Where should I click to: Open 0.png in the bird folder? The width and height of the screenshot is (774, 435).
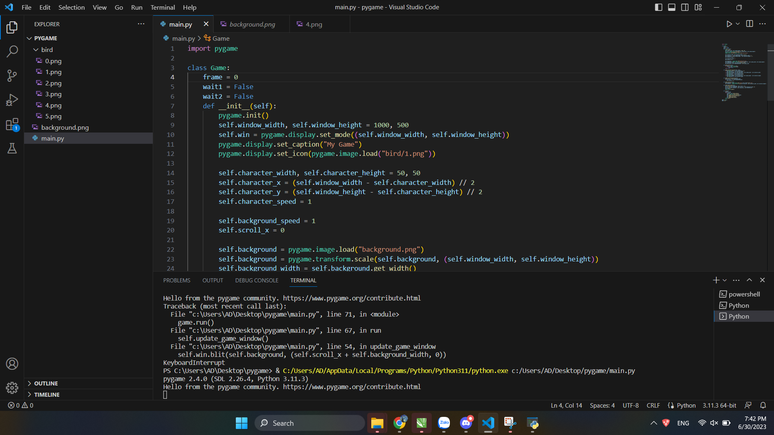pos(53,61)
